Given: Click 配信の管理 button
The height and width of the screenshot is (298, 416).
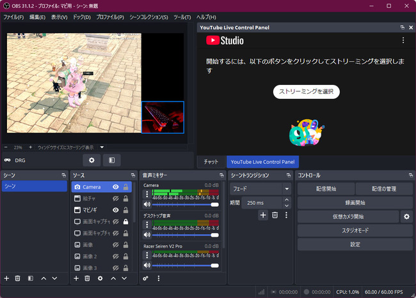Looking at the screenshot, I should click(384, 189).
